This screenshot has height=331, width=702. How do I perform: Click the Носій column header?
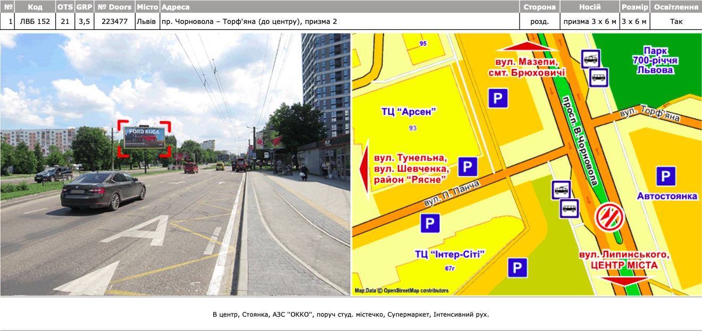[589, 7]
